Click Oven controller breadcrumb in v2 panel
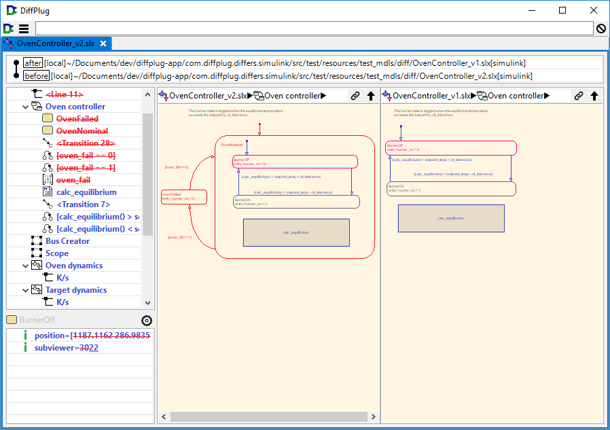This screenshot has height=430, width=610. point(292,96)
